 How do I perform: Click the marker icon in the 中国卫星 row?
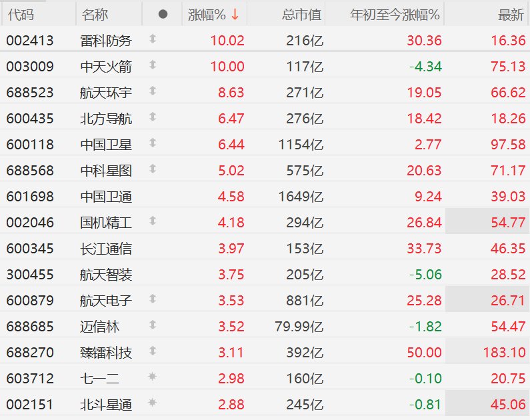click(153, 143)
